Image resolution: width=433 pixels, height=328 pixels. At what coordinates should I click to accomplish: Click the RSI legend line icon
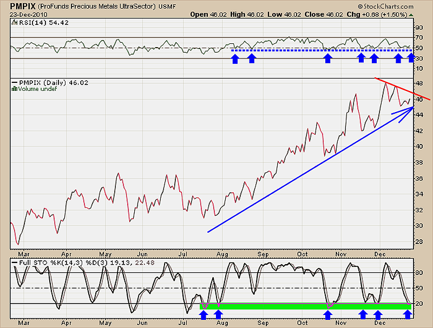click(15, 23)
